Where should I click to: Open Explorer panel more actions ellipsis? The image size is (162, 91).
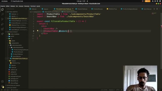(x=26, y=9)
